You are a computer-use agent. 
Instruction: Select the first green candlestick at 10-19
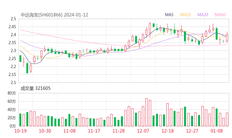tap(20, 58)
